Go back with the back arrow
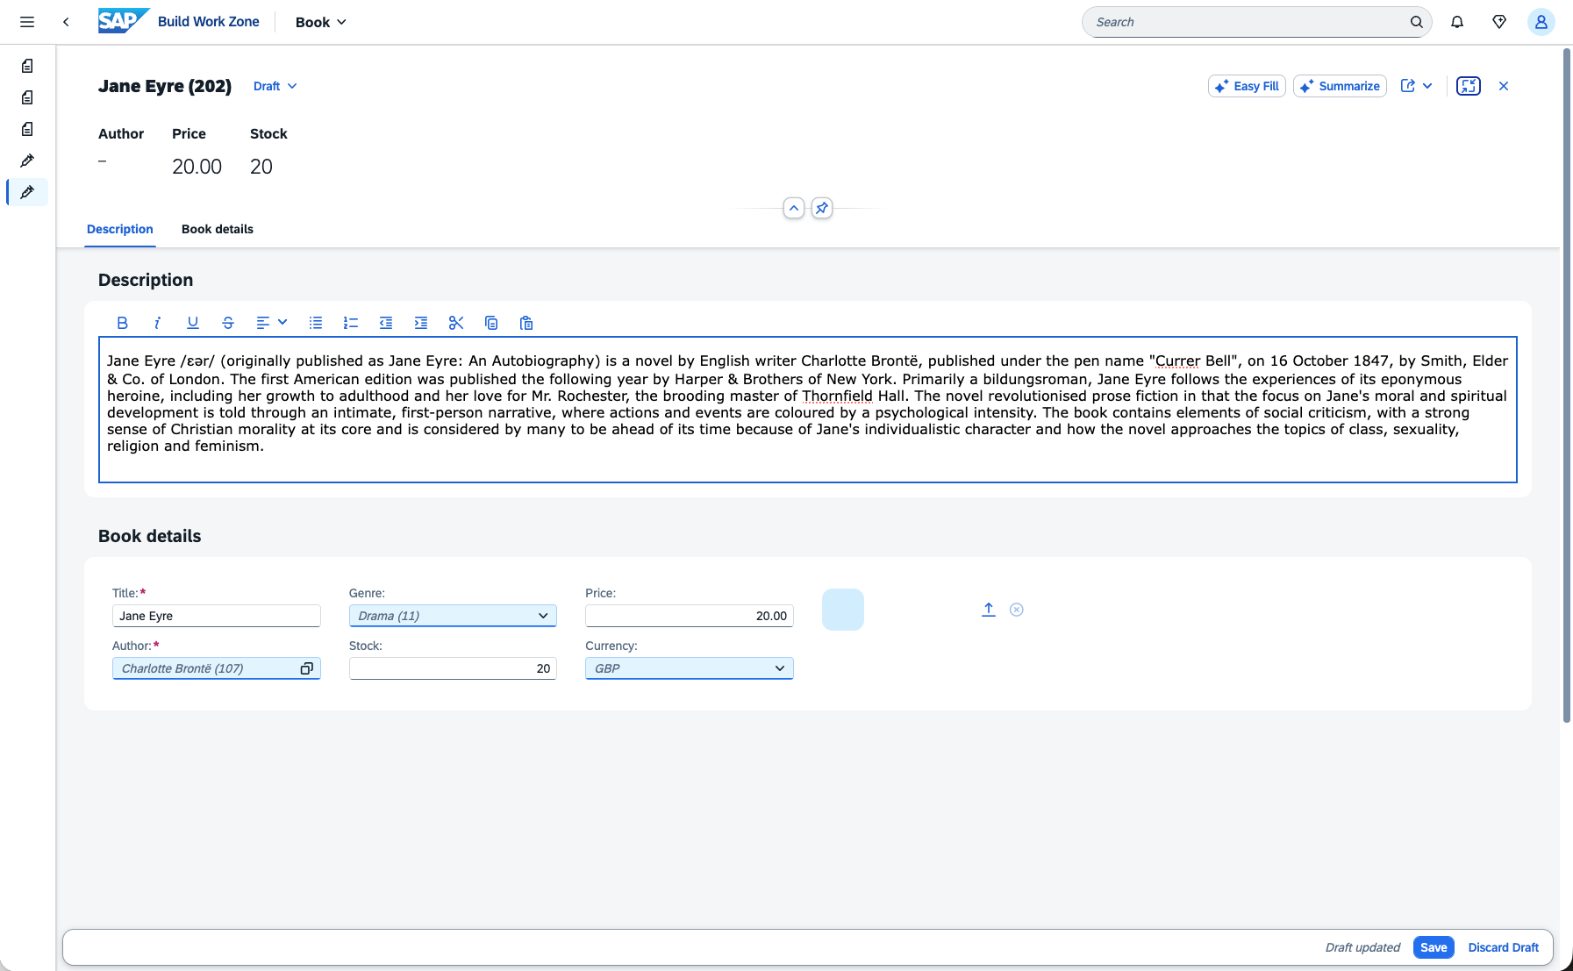Viewport: 1573px width, 971px height. [x=66, y=22]
